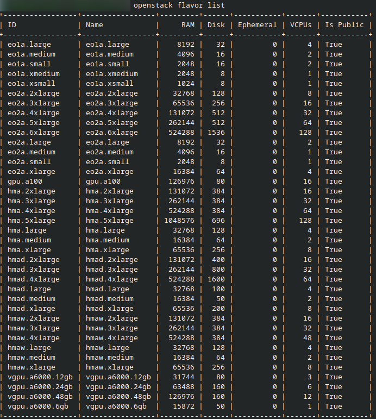Click ID cell 'eo2a.small'
376x419 pixels.
click(x=29, y=162)
